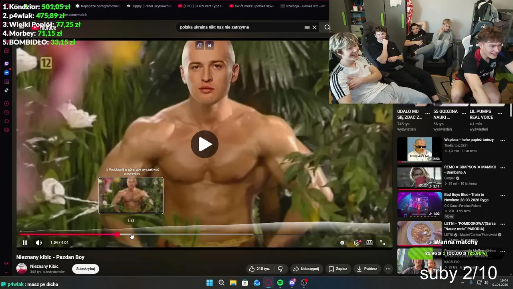513x289 pixels.
Task: Open Windows taskbar search
Action: click(221, 283)
